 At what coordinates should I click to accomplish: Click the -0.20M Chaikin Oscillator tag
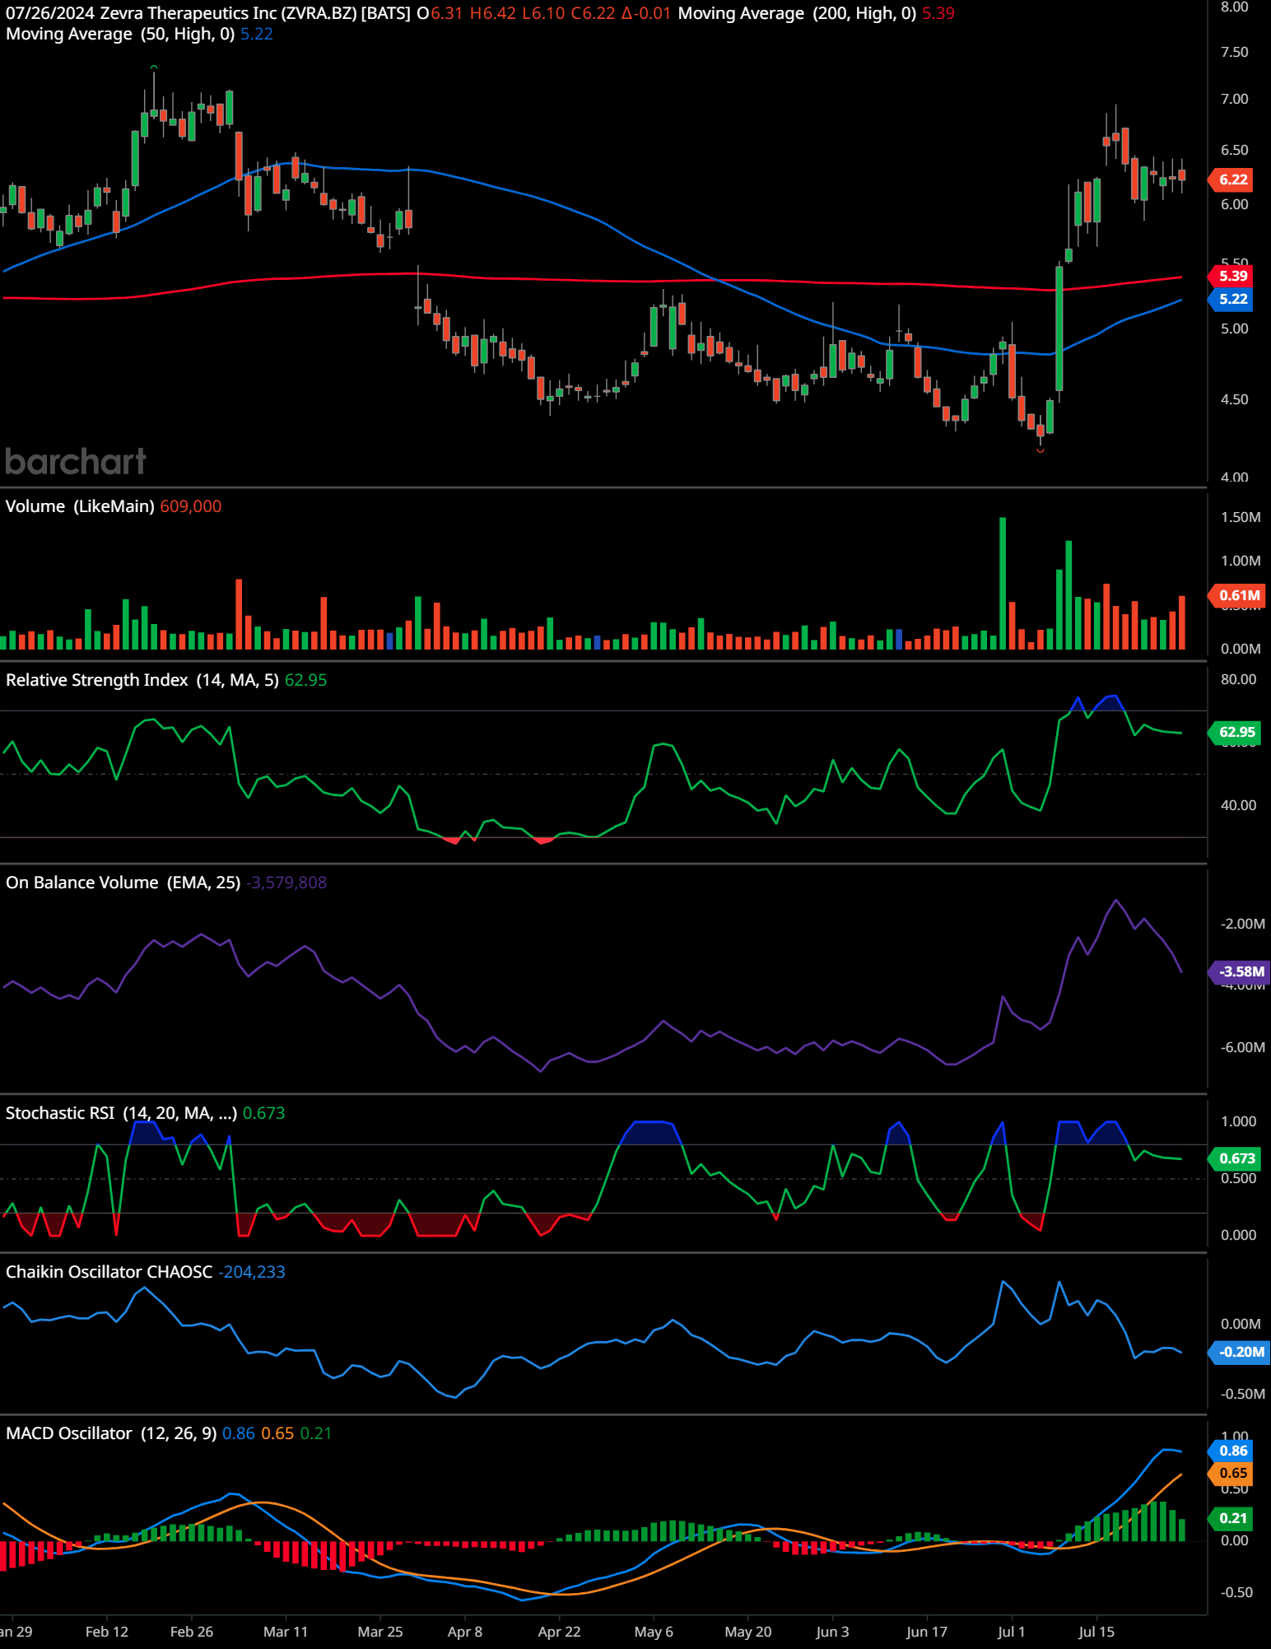point(1239,1352)
